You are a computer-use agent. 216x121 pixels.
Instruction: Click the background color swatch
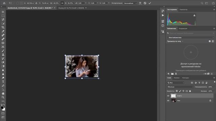[x=4, y=110]
